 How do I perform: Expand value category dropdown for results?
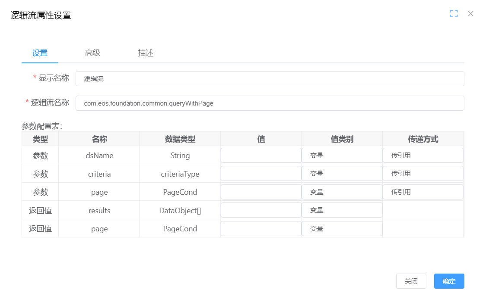click(x=342, y=210)
